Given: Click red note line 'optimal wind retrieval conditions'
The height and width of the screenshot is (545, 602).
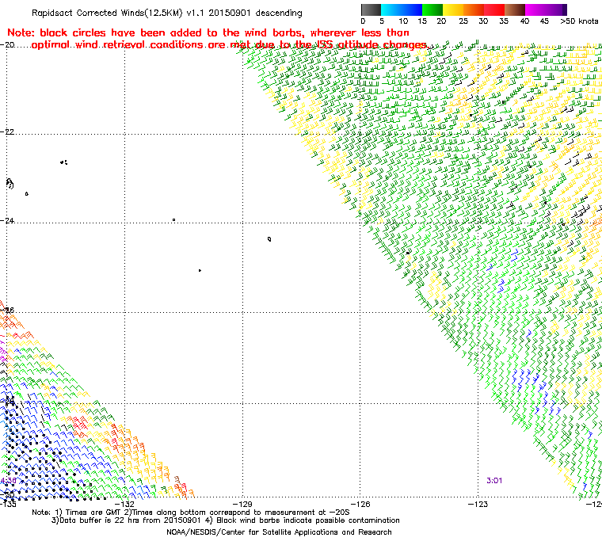Looking at the screenshot, I should tap(230, 45).
